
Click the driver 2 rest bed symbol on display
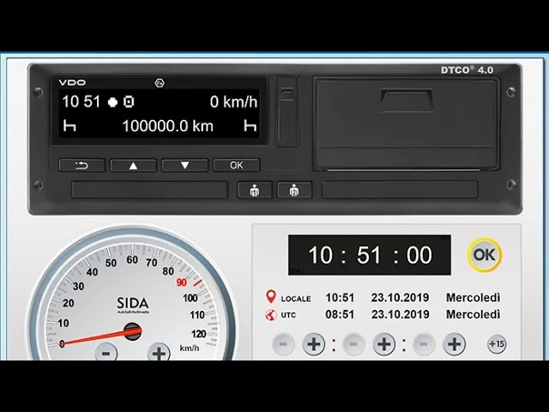tap(250, 125)
